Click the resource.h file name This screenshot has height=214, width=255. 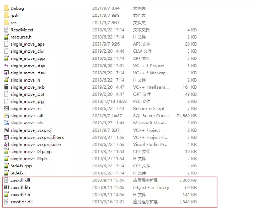pyautogui.click(x=21, y=37)
